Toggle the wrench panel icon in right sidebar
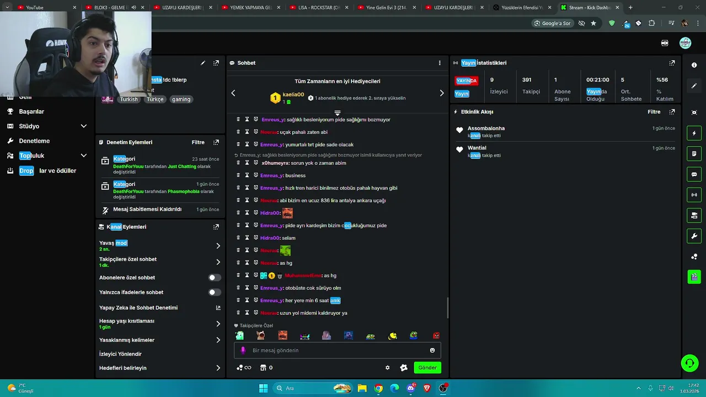Image resolution: width=706 pixels, height=397 pixels. (x=694, y=236)
